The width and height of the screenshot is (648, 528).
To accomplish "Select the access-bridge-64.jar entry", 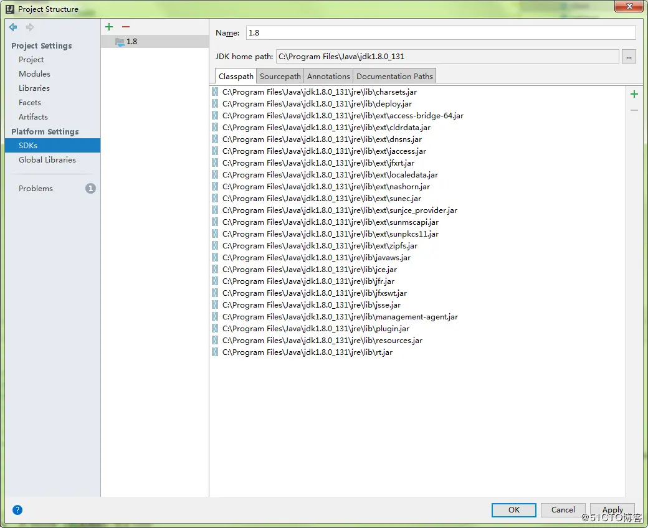I will (417, 116).
